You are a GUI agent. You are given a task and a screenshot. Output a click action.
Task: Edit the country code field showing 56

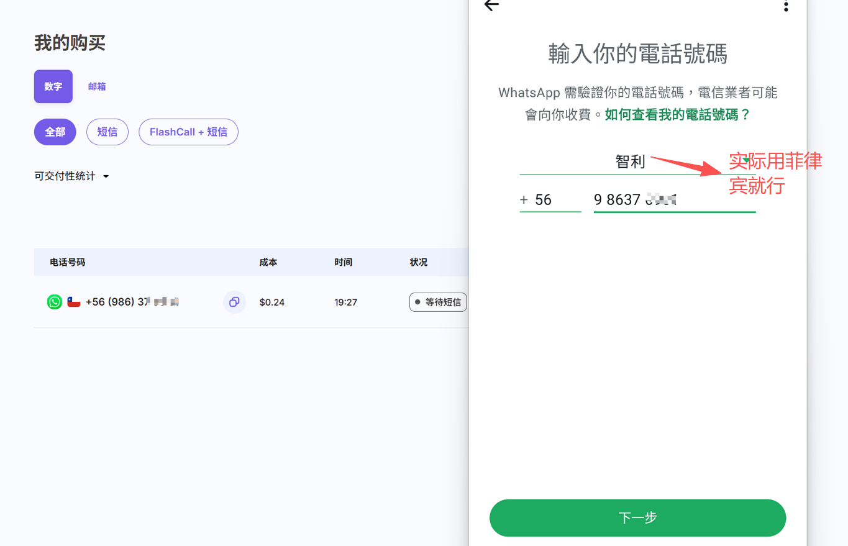[x=550, y=200]
